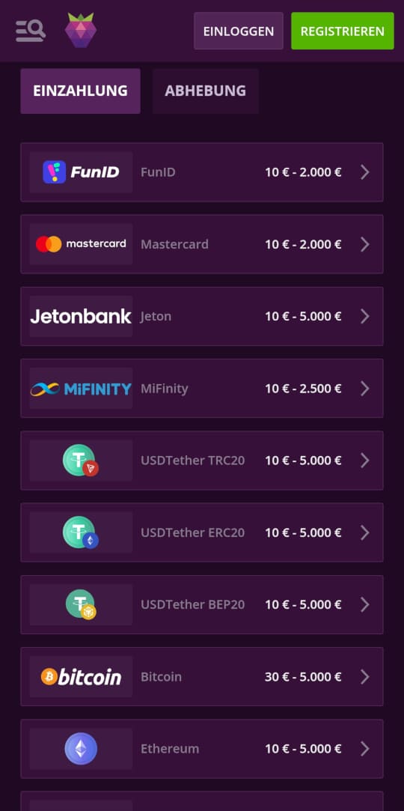
Task: Select the MiFinity 10 € - 2.500 € limit
Action: click(x=303, y=389)
